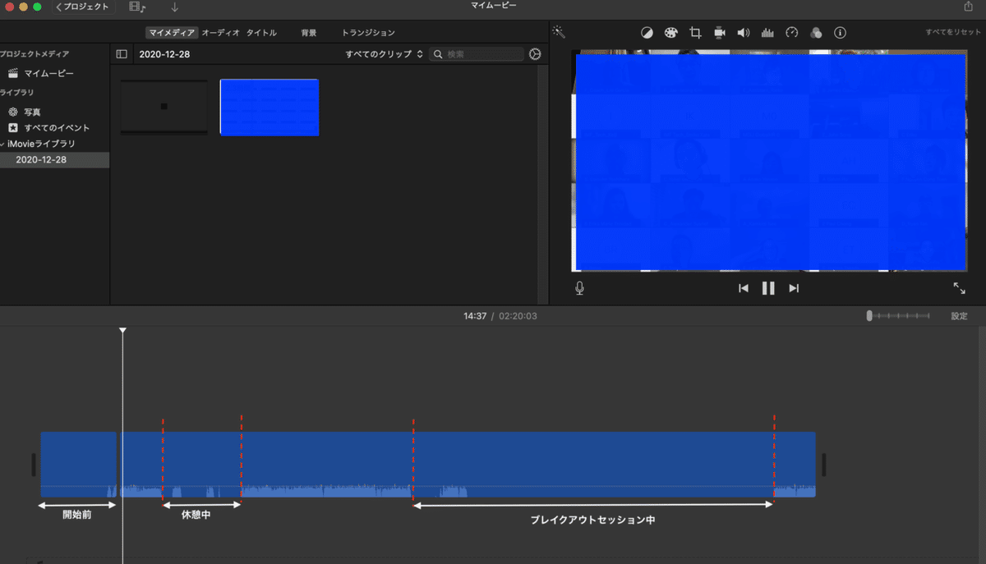The height and width of the screenshot is (564, 986).
Task: Skip to next clip
Action: pyautogui.click(x=794, y=288)
